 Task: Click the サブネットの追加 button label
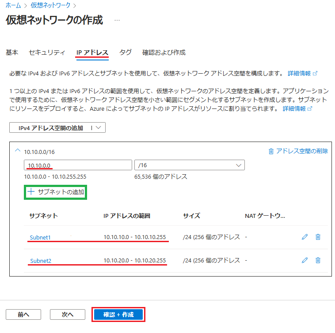click(x=61, y=192)
